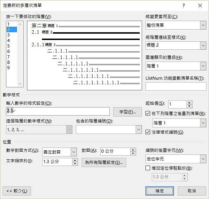Viewport: 209px width, 199px height.
Task: Select level 8 in the level list
Action: [x=11, y=62]
